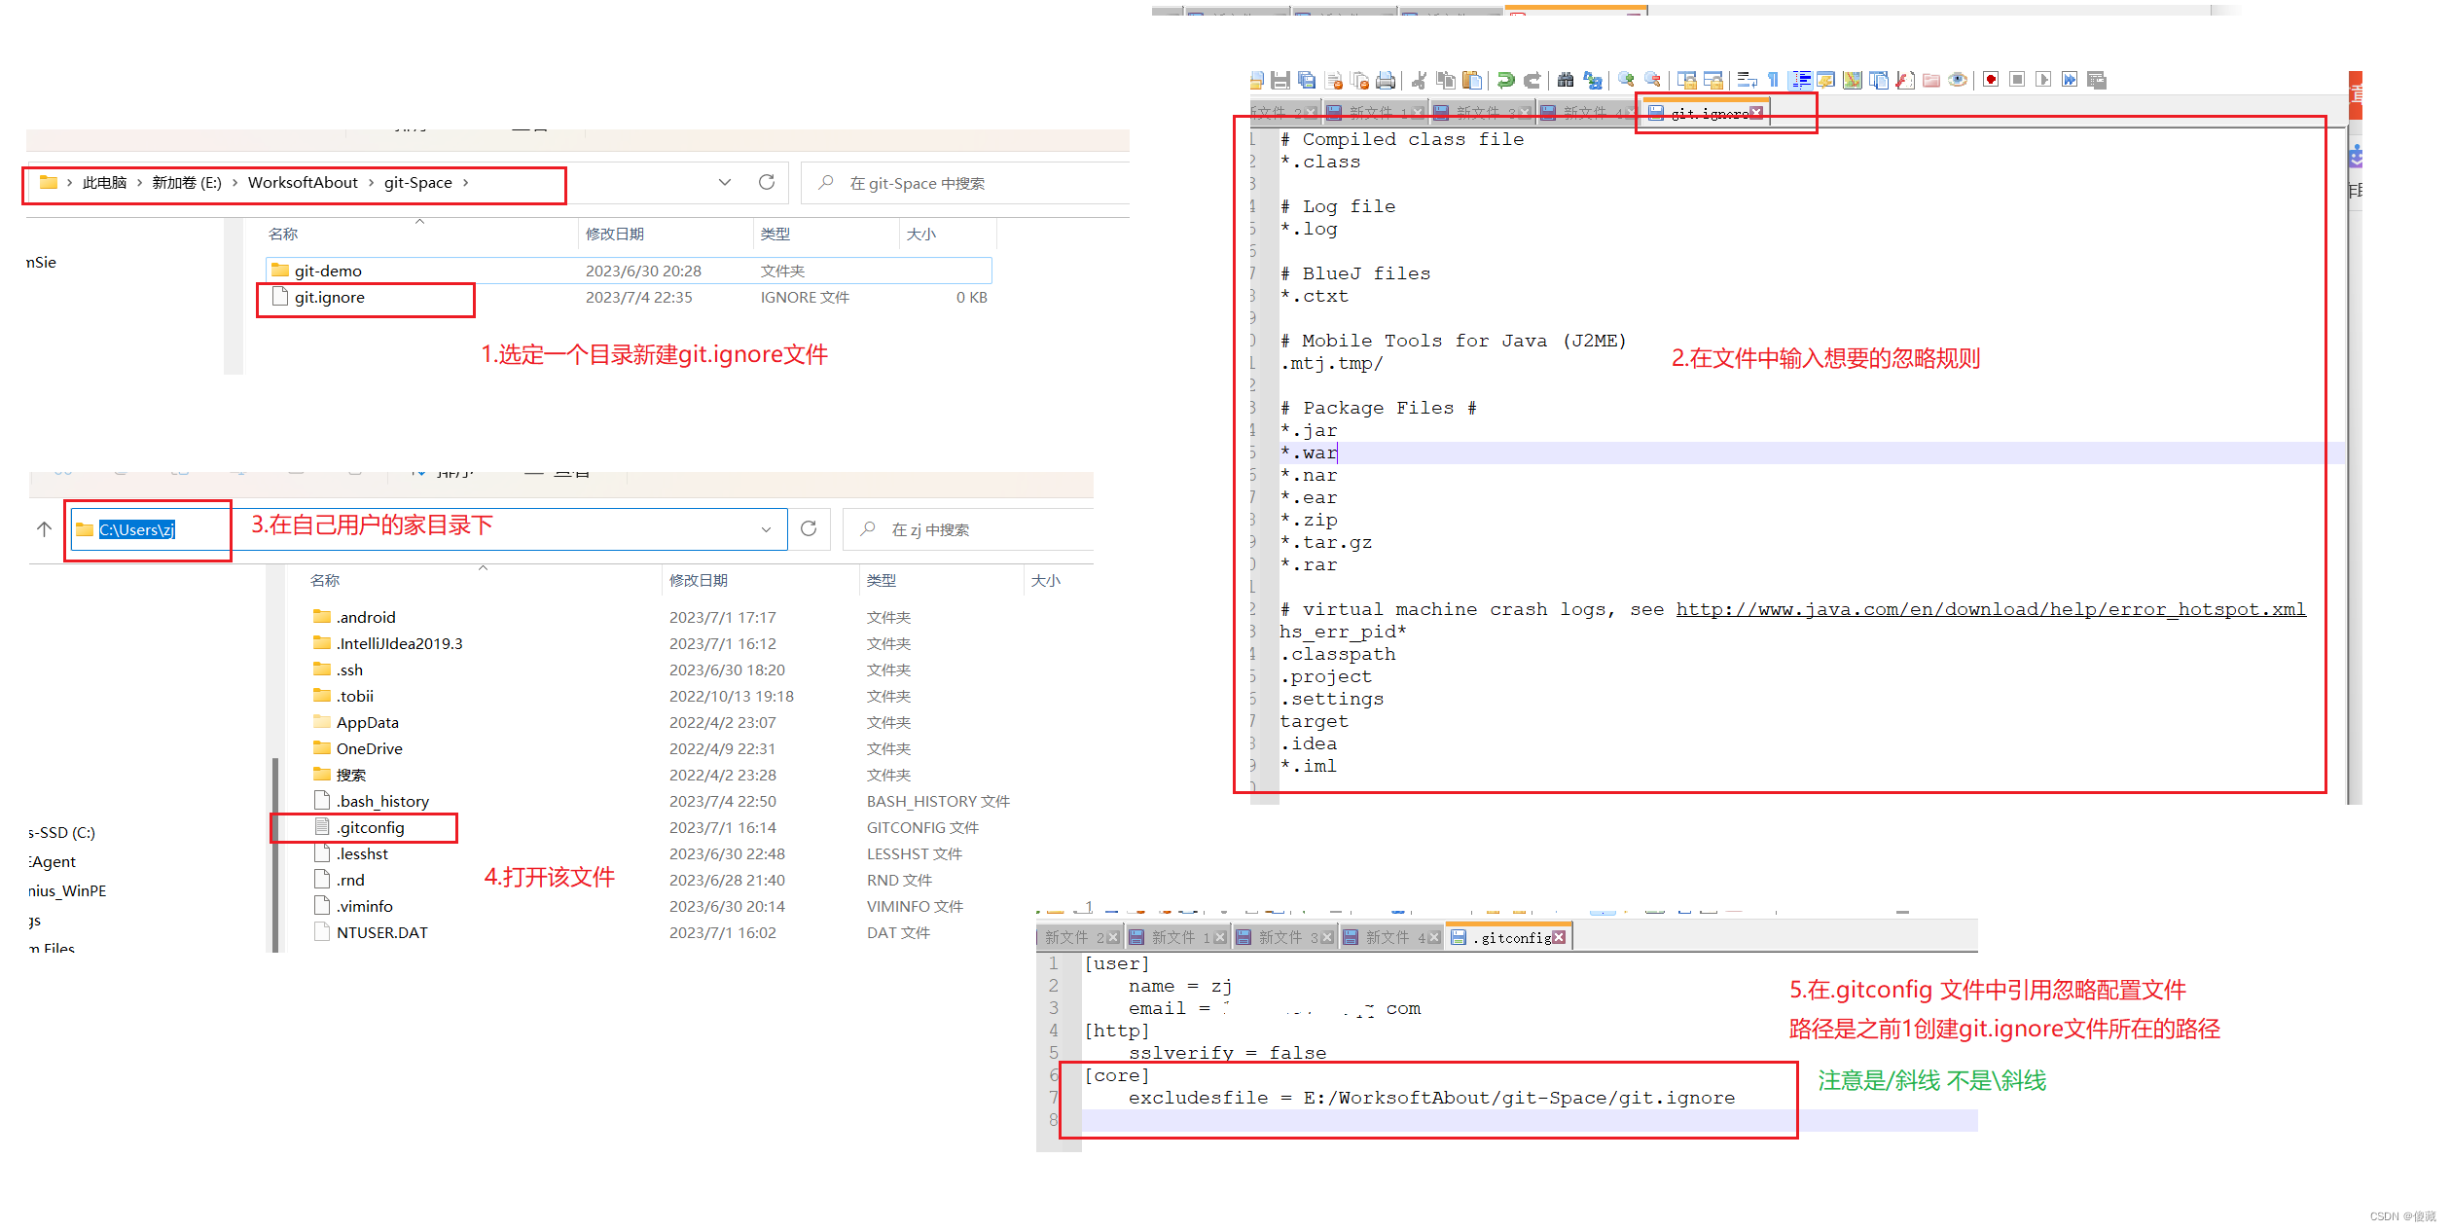This screenshot has height=1231, width=2451.
Task: Expand chevron after git-Space breadcrumb
Action: [x=466, y=183]
